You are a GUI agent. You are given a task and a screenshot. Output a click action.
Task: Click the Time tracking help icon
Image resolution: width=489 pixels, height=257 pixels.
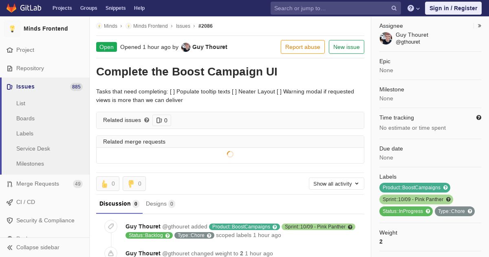pos(479,117)
